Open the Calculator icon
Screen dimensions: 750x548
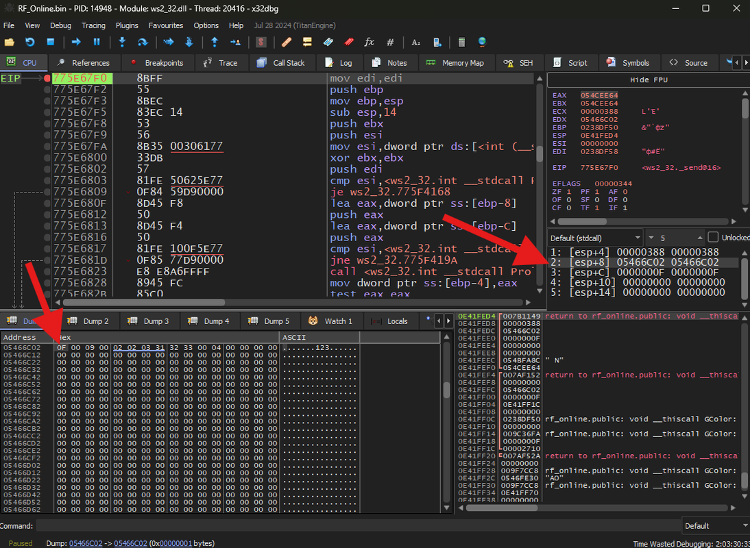pos(461,42)
